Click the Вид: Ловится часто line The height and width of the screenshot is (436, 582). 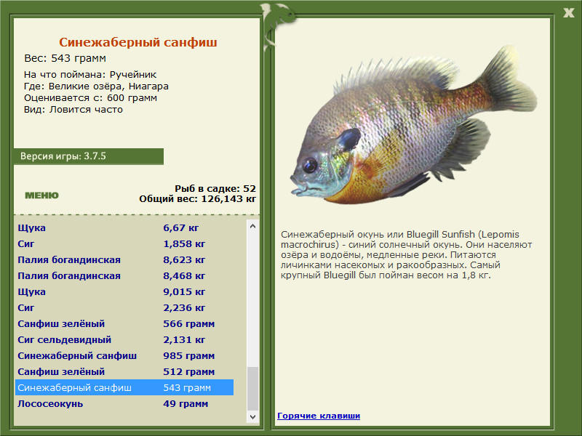[x=73, y=110]
